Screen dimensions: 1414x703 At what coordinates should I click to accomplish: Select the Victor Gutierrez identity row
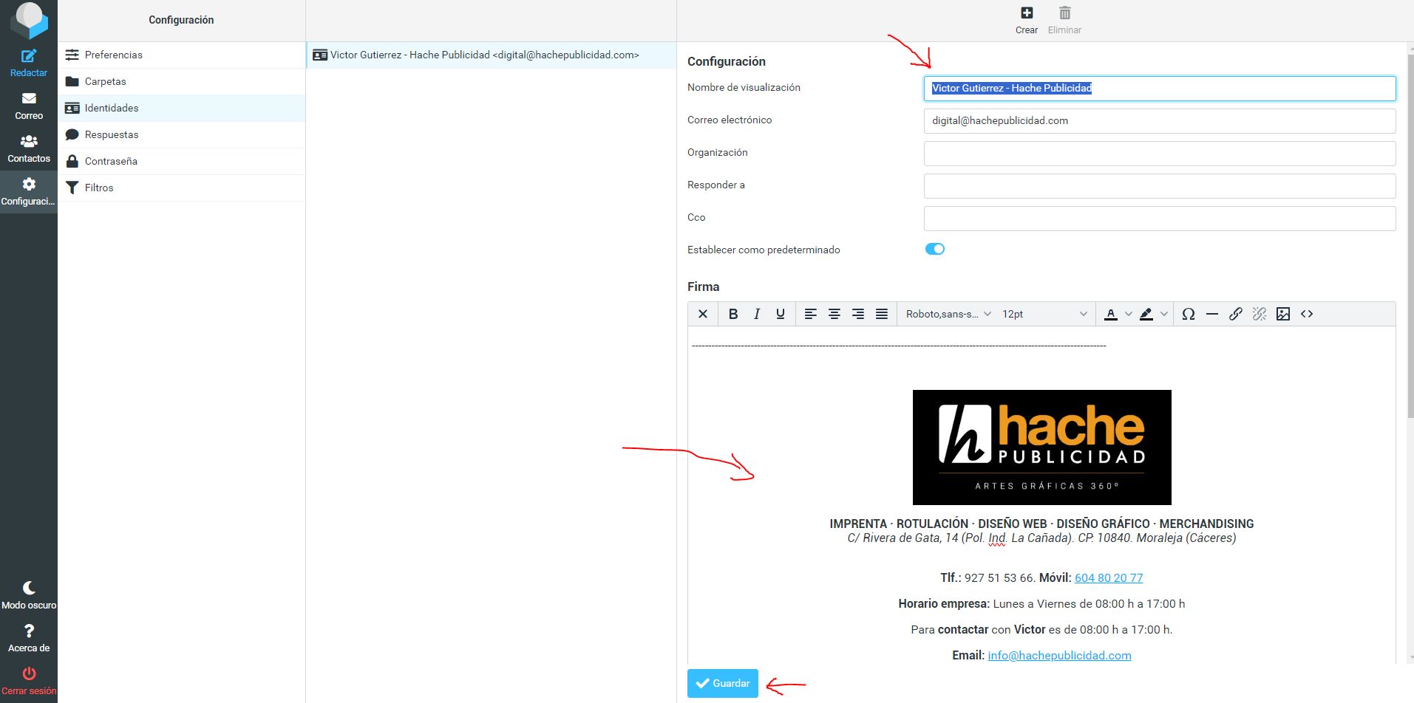(x=491, y=55)
